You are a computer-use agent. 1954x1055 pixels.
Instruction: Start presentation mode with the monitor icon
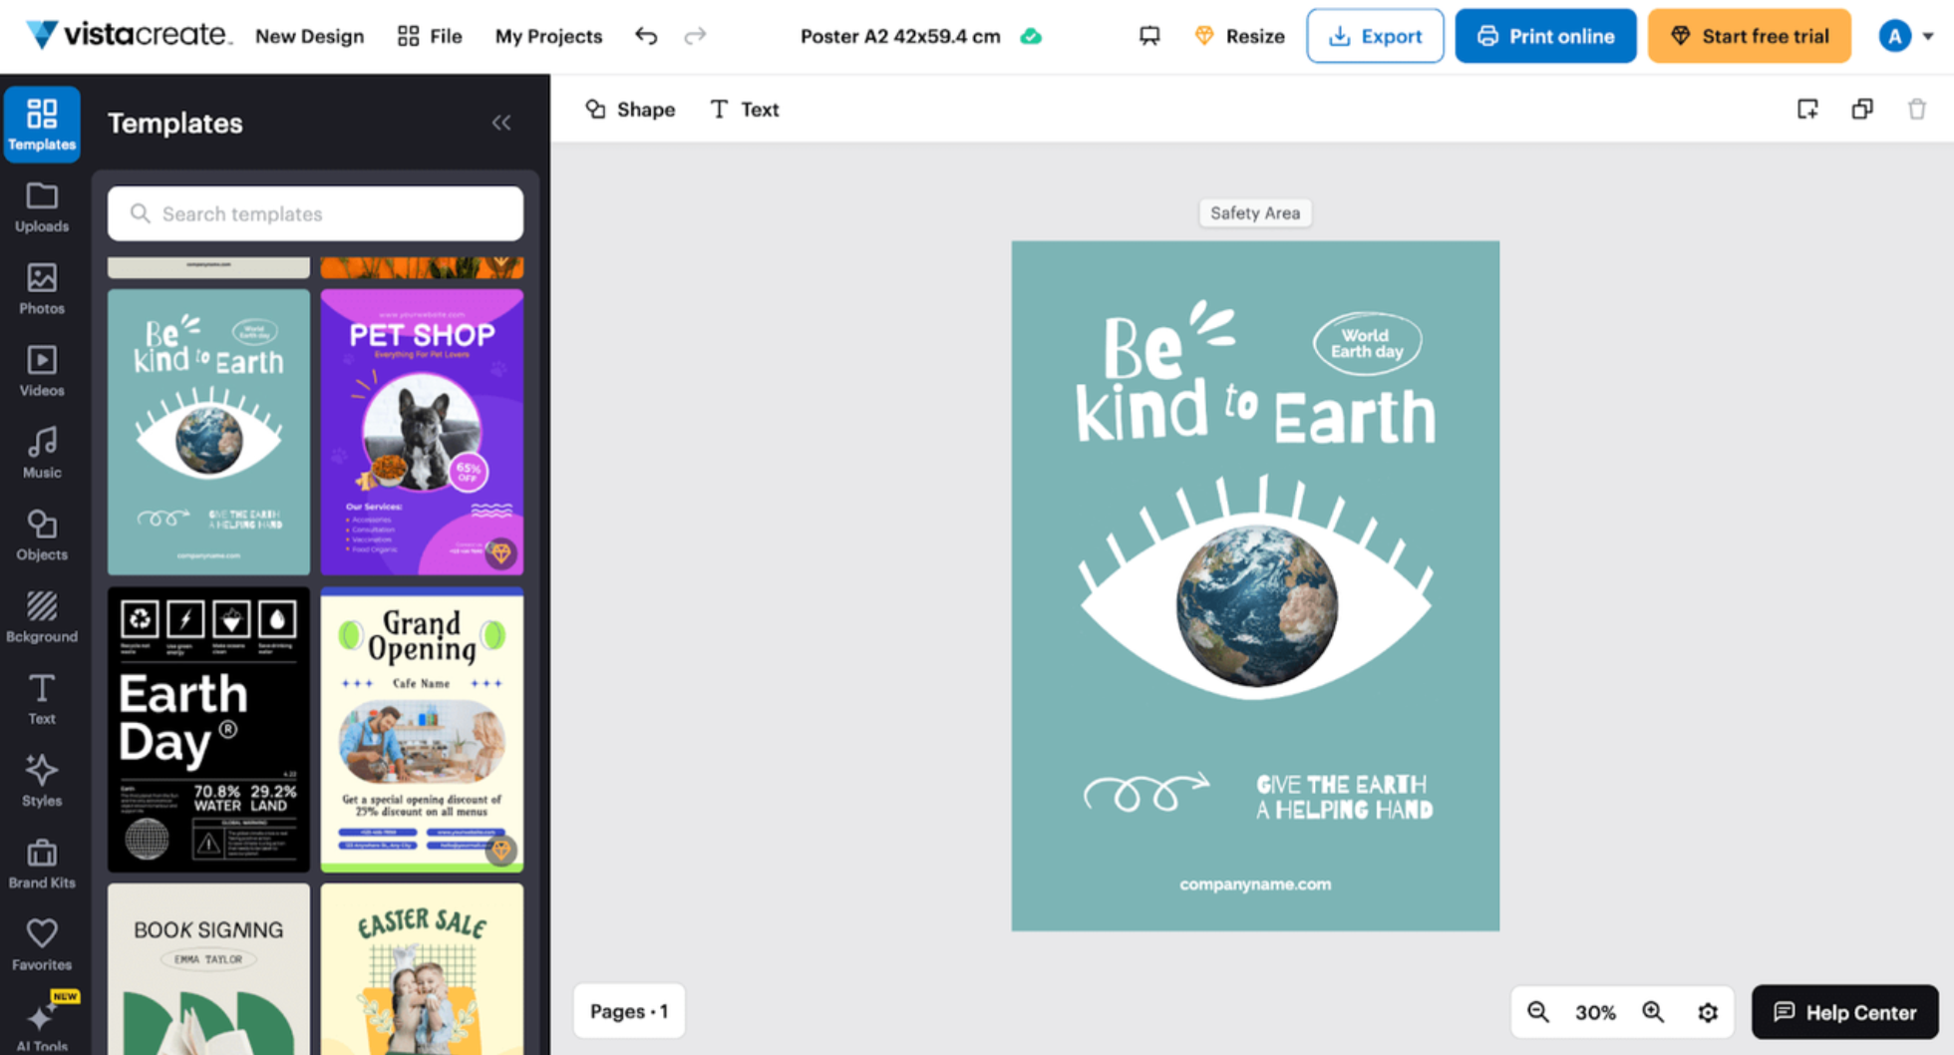[x=1148, y=36]
